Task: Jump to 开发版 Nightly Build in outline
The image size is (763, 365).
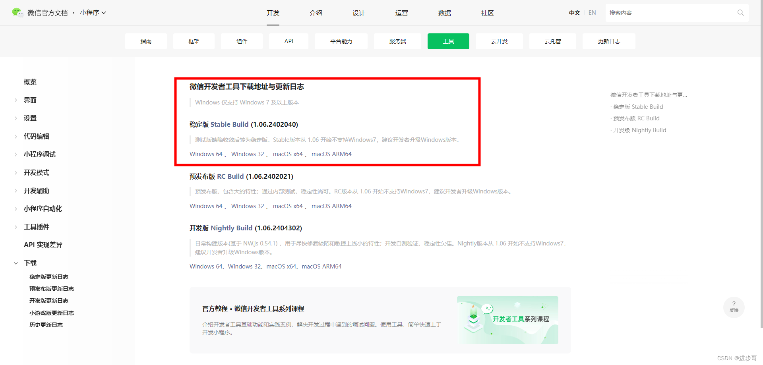Action: 639,130
